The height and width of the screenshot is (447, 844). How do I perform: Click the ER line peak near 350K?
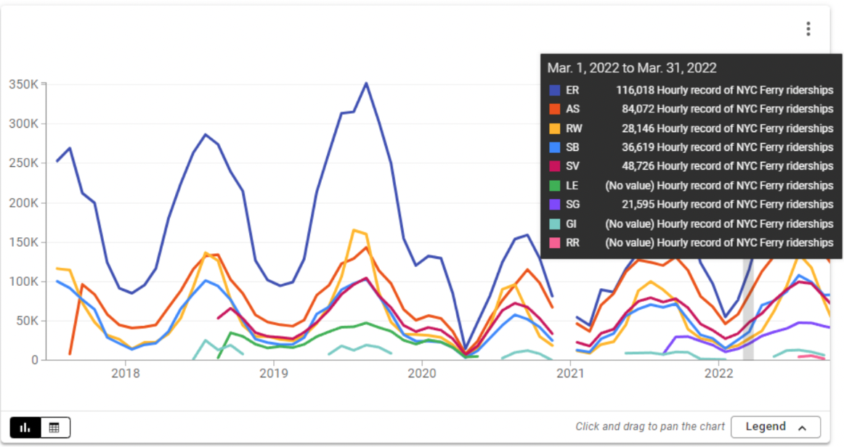366,83
